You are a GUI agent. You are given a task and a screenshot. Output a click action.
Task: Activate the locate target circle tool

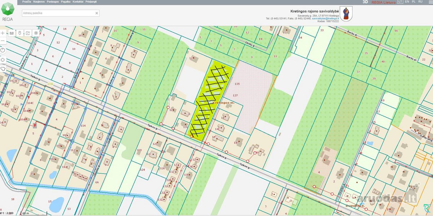[x=36, y=33]
